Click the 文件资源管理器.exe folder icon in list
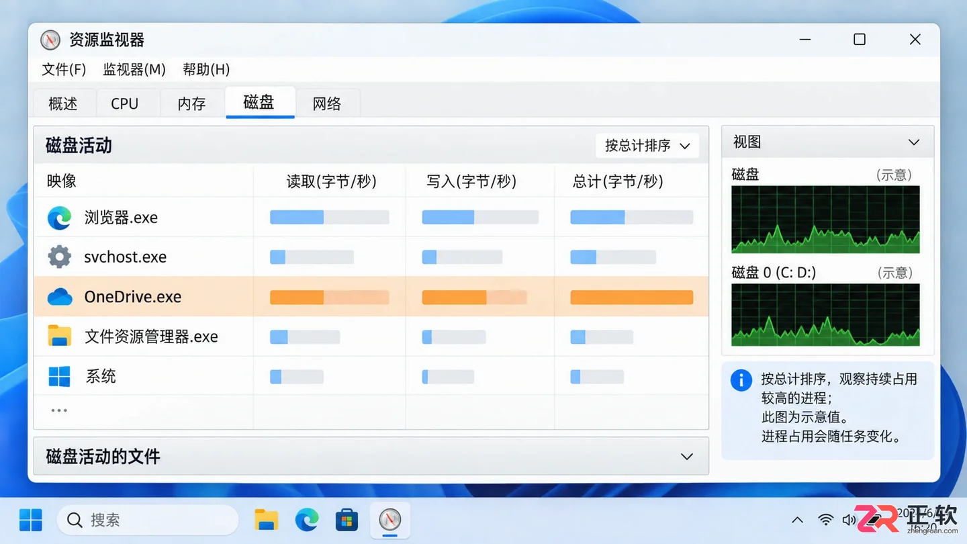Image resolution: width=967 pixels, height=544 pixels. tap(60, 336)
